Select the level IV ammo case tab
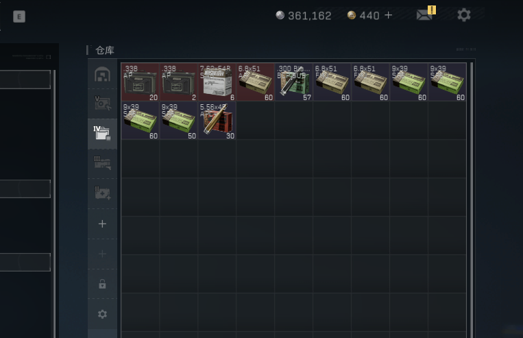 point(102,133)
